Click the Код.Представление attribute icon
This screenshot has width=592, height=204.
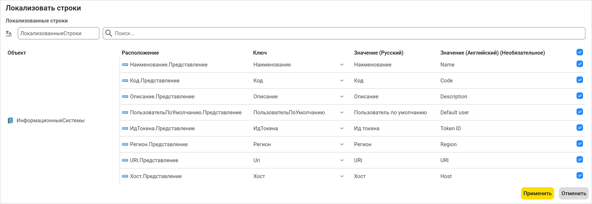coord(125,81)
